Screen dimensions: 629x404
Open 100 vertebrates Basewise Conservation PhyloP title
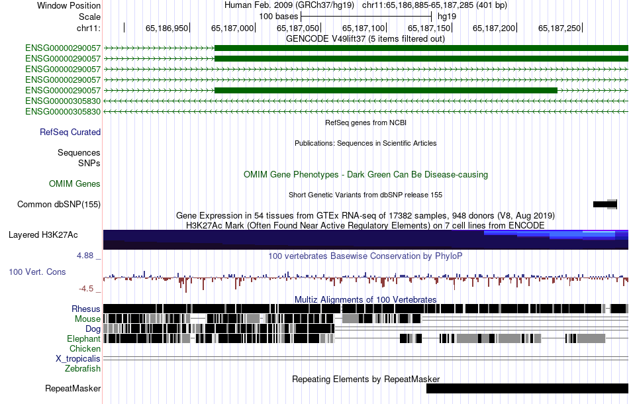(365, 256)
